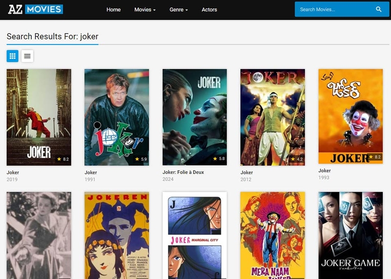Open the Jokeren poster
The image size is (391, 279).
[117, 235]
